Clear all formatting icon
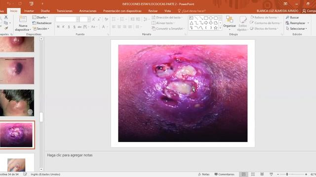Image resolution: width=316 pixels, height=177 pixels. click(106, 19)
